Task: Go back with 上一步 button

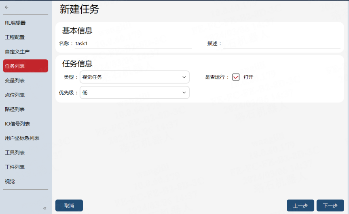Action: click(x=300, y=206)
